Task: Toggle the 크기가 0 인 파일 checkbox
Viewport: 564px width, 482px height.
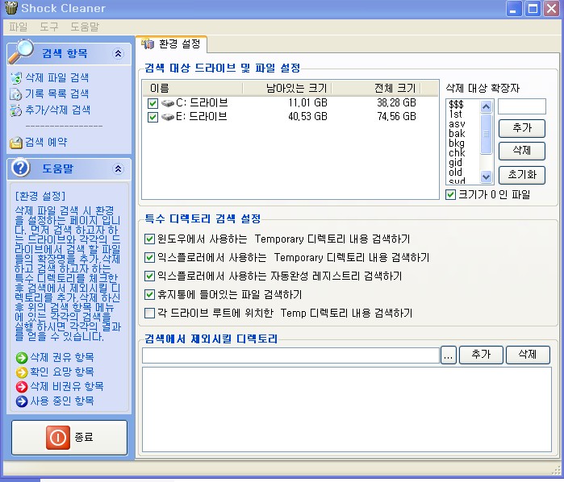Action: click(x=450, y=194)
